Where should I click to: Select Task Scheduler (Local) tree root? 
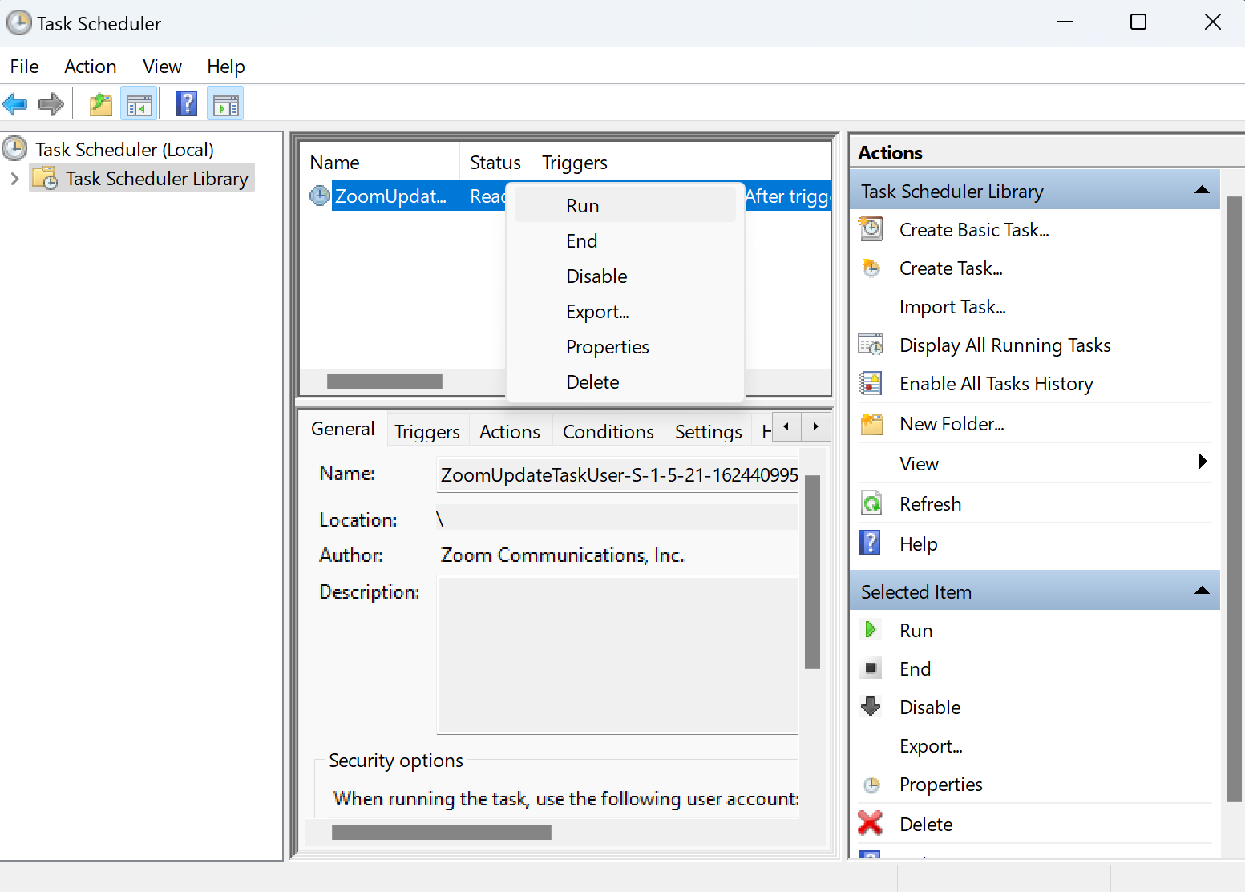click(x=124, y=149)
